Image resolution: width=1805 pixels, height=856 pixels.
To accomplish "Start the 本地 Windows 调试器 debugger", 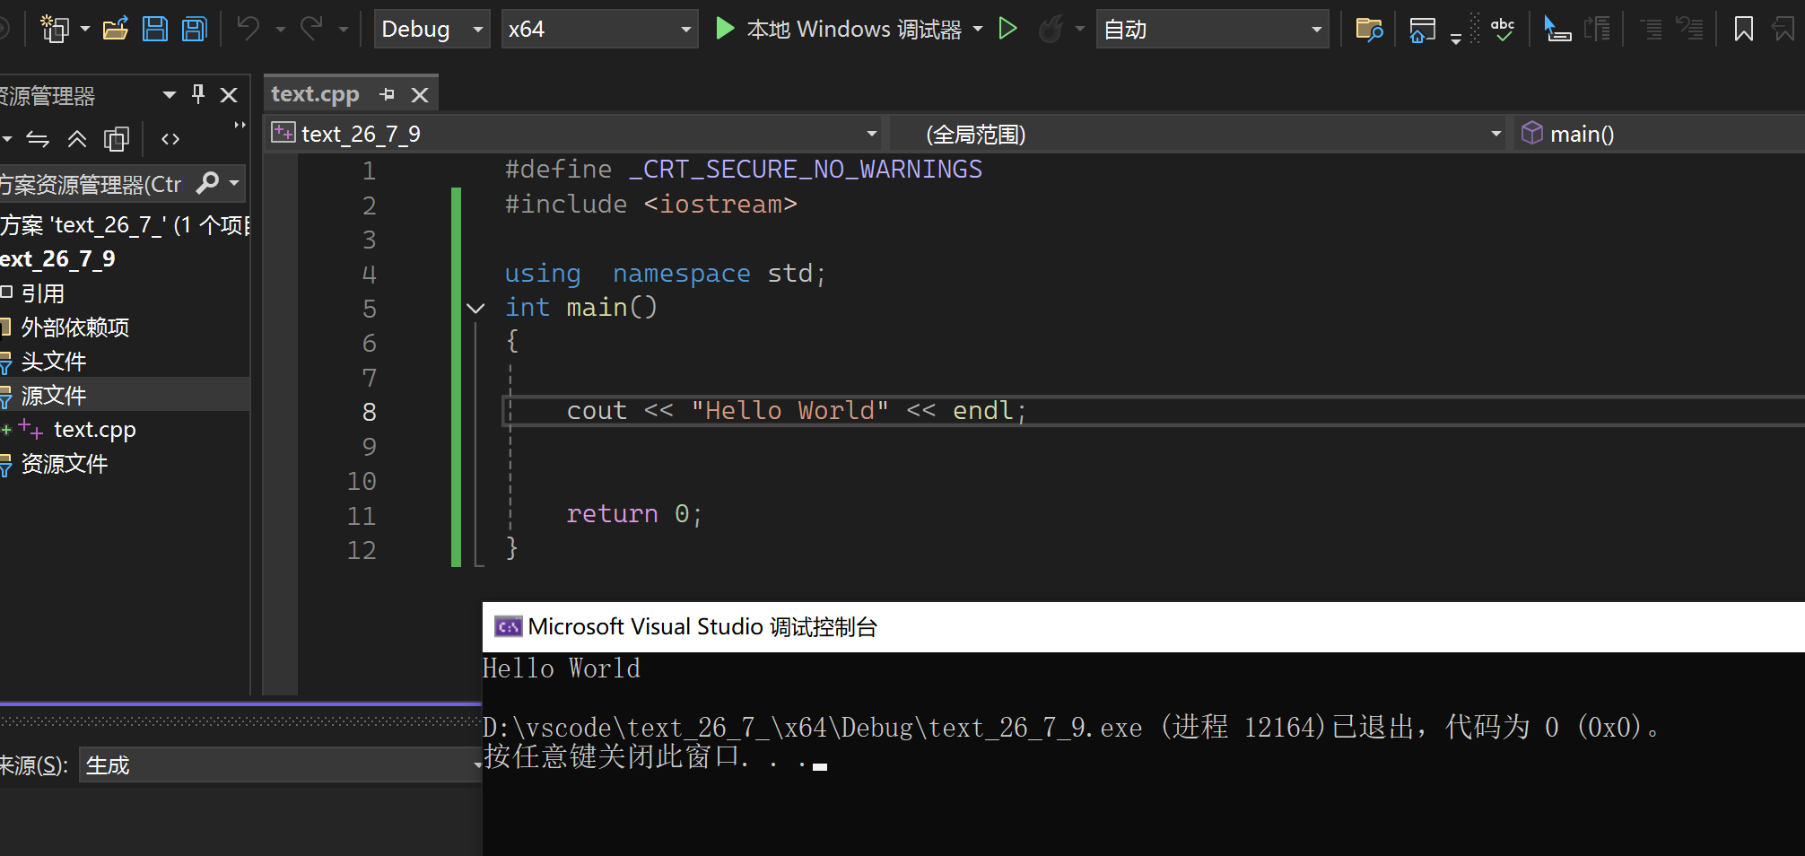I will click(x=838, y=30).
